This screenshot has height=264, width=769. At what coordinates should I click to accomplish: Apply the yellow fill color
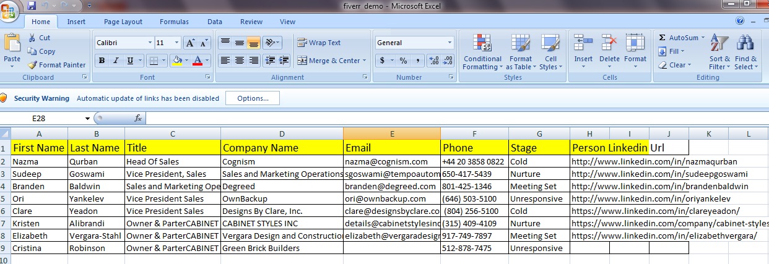pyautogui.click(x=177, y=61)
